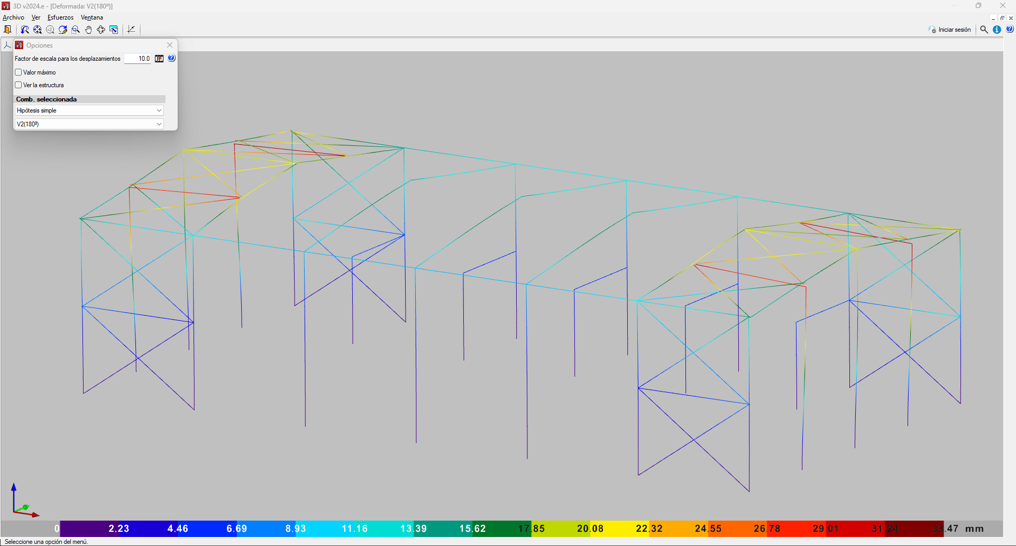Click the exit door icon in toolbar
The height and width of the screenshot is (546, 1016).
[7, 30]
